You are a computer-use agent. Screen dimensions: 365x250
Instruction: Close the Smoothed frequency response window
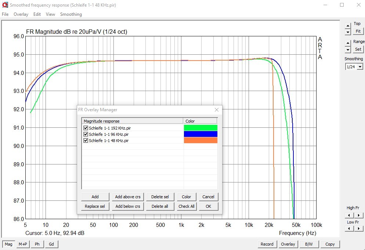359,5
